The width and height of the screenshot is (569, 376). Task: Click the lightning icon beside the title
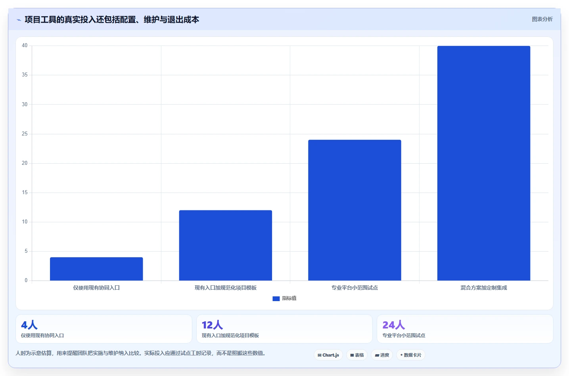(19, 20)
